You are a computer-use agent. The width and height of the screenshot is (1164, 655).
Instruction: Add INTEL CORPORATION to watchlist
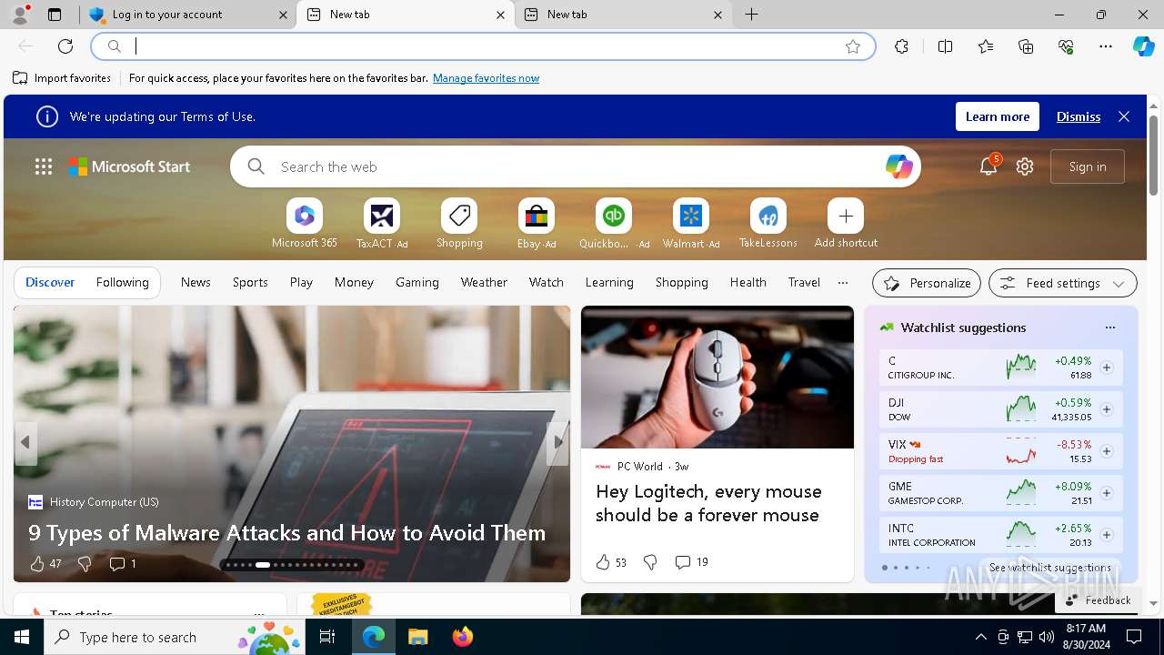pos(1107,535)
